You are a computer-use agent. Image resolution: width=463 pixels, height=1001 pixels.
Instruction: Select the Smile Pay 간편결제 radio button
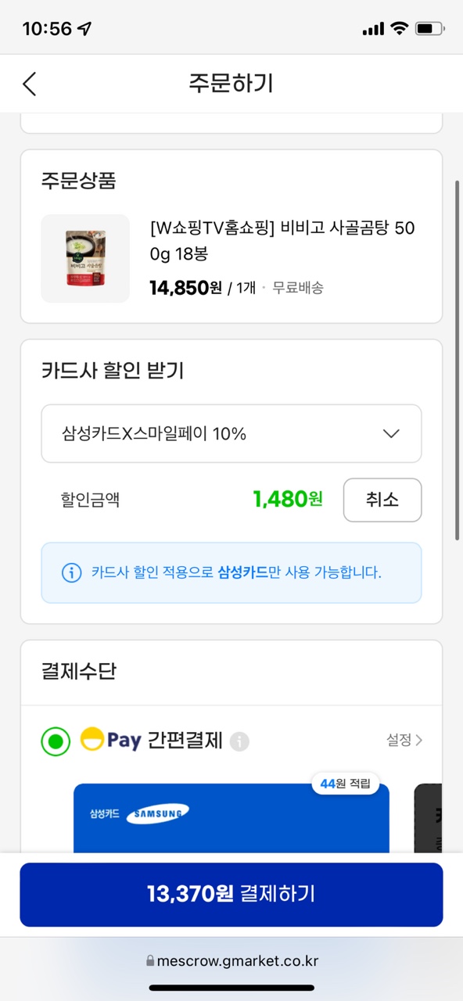(x=56, y=741)
